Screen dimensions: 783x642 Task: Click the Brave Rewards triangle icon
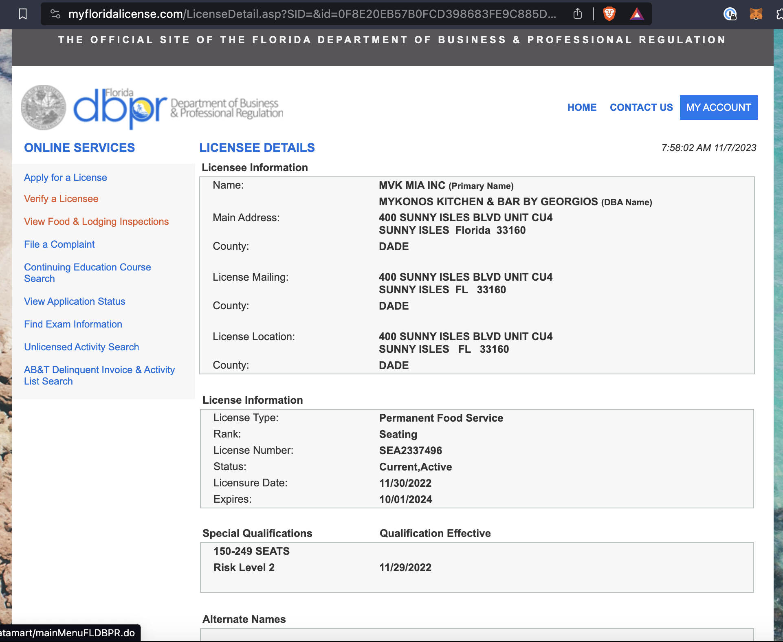637,14
